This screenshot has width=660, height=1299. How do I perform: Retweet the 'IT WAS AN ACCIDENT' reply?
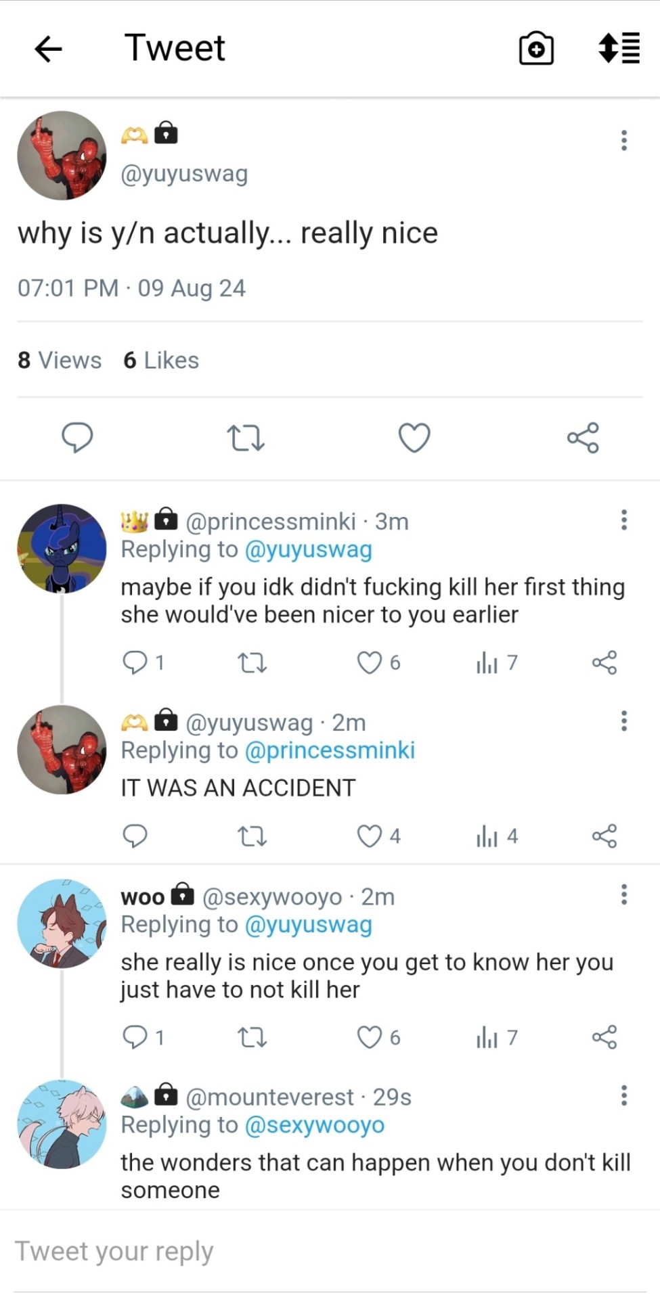(252, 836)
